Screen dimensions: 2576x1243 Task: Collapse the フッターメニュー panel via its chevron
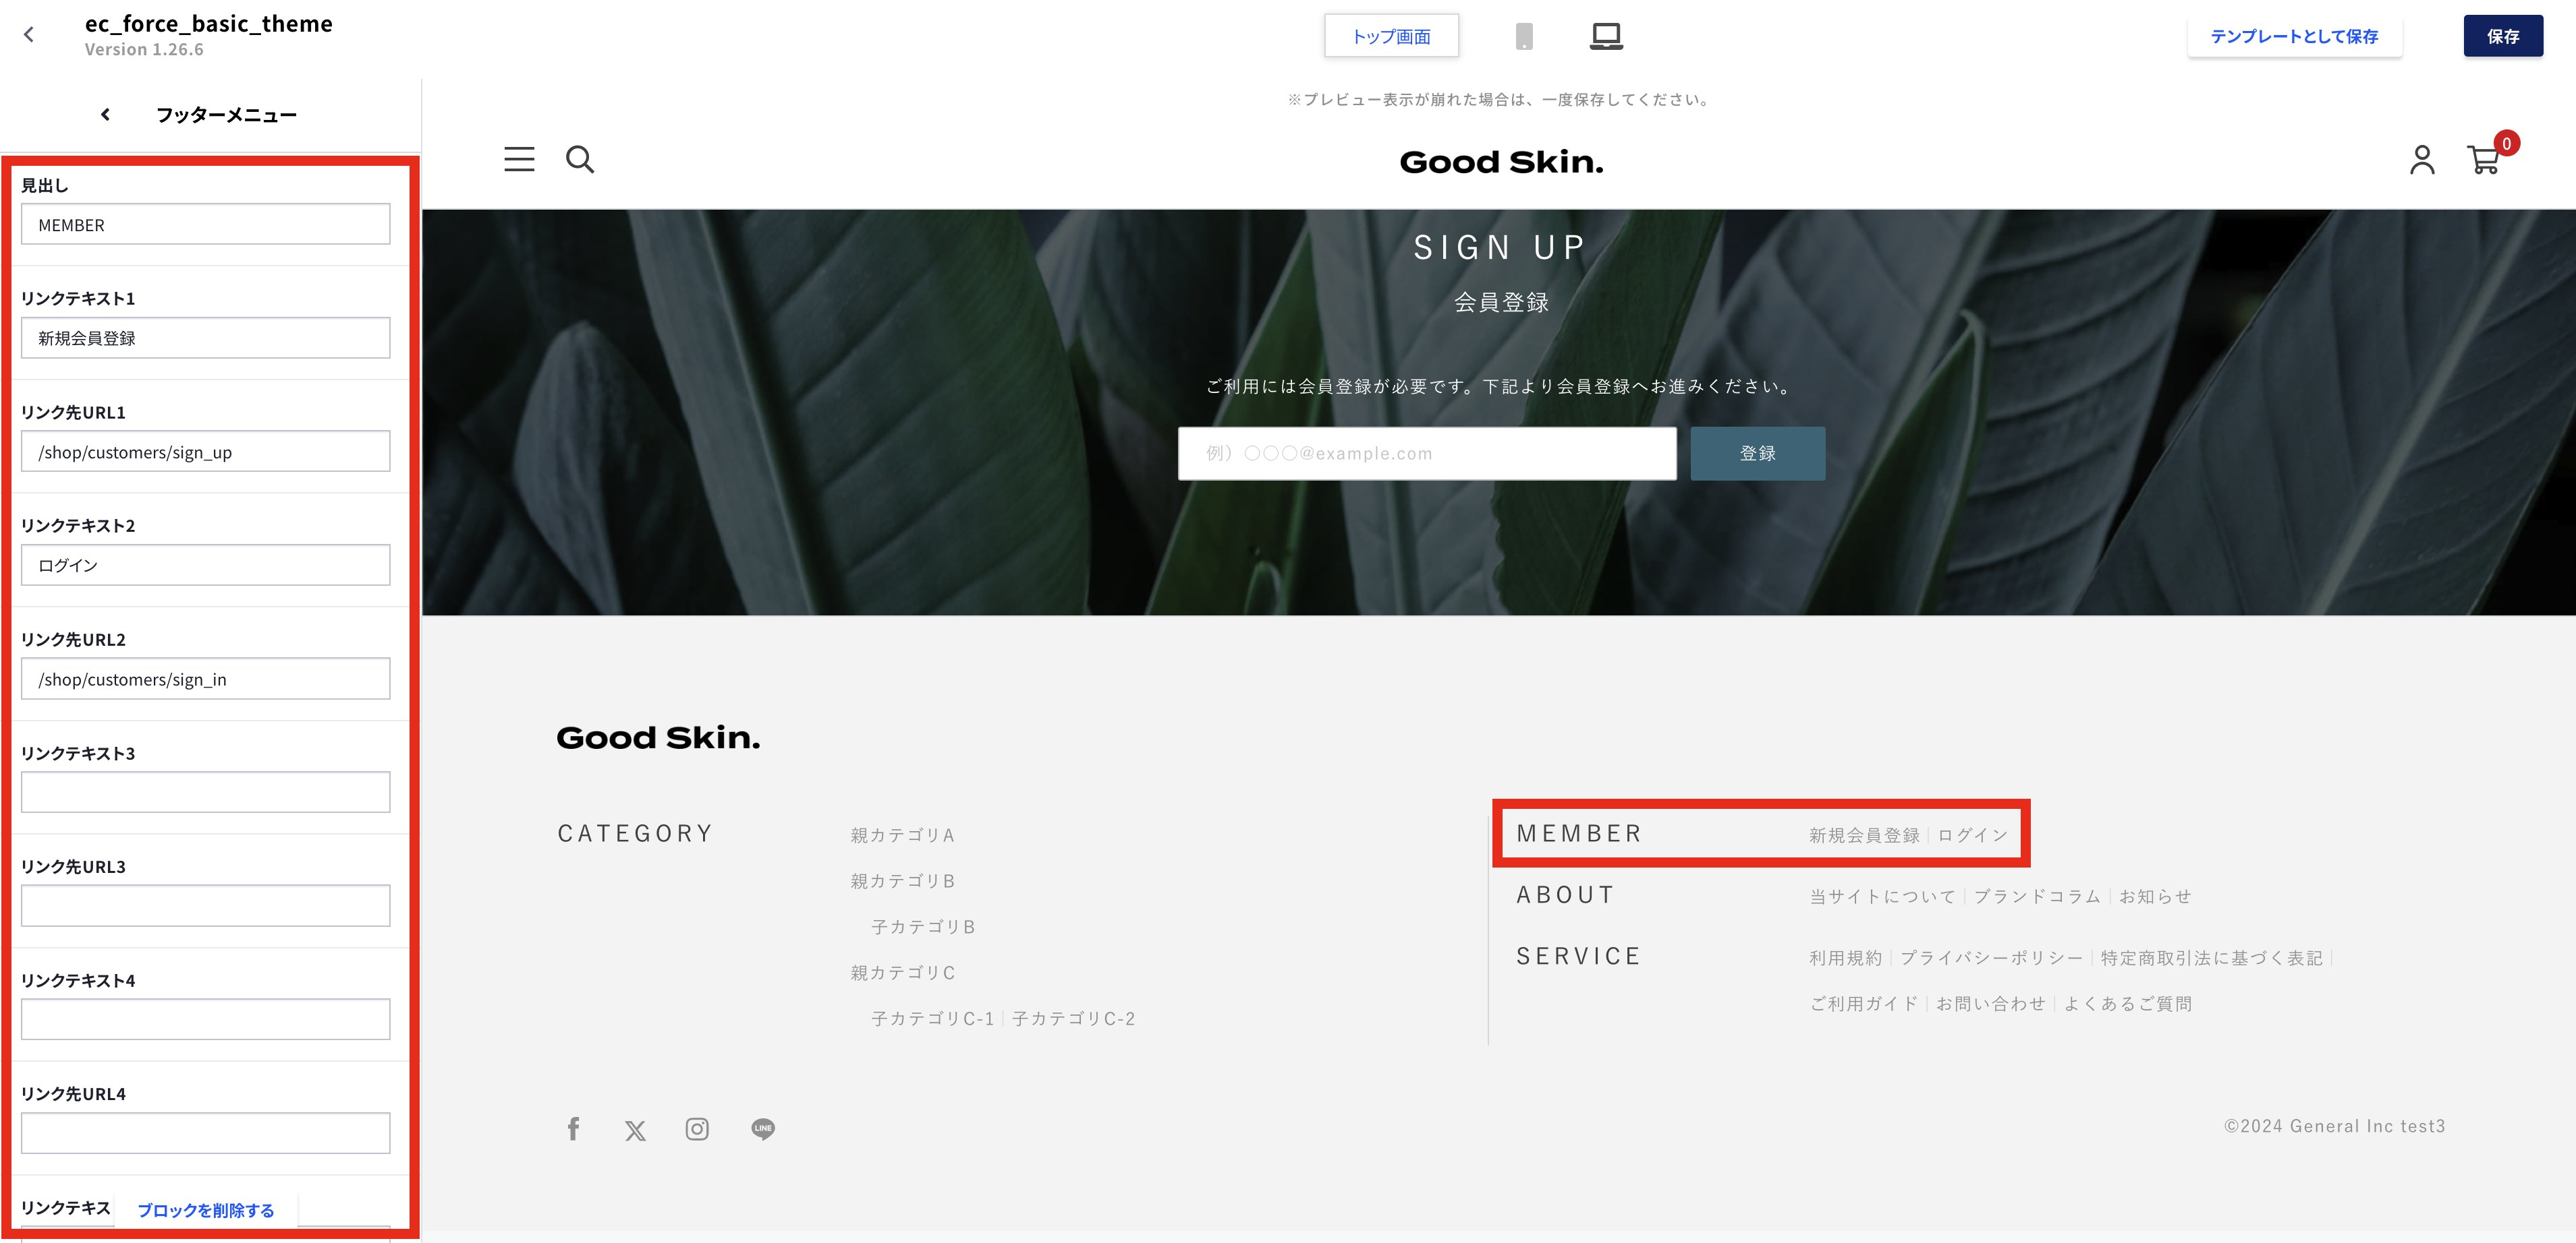104,114
